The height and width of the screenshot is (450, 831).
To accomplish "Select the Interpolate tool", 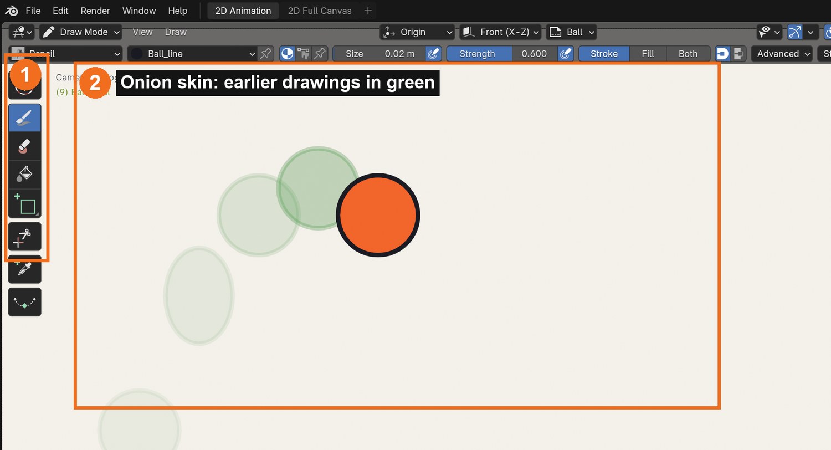I will click(25, 302).
